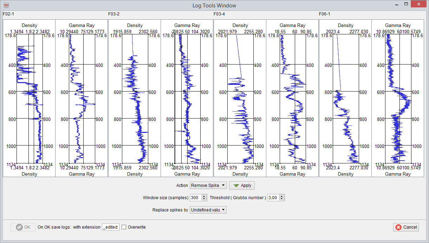Increase Threshold Grubbs number with up arrow
The width and height of the screenshot is (429, 243).
point(282,196)
